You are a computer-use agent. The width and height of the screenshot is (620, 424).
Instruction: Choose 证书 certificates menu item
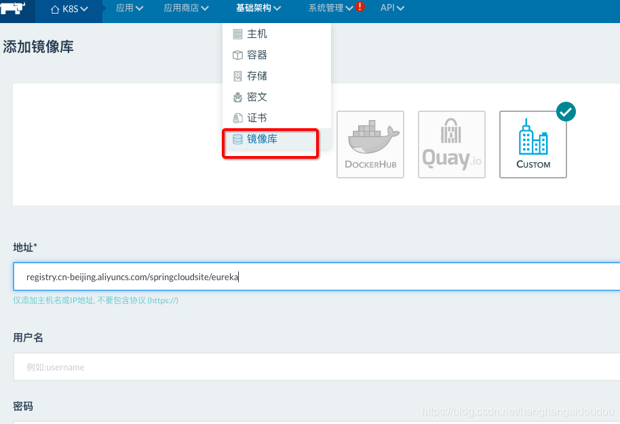pos(276,118)
